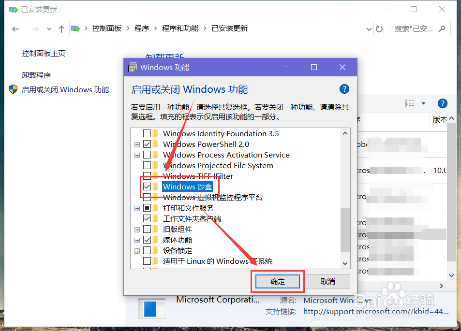Click the back navigation arrow
The image size is (461, 331).
coord(15,29)
